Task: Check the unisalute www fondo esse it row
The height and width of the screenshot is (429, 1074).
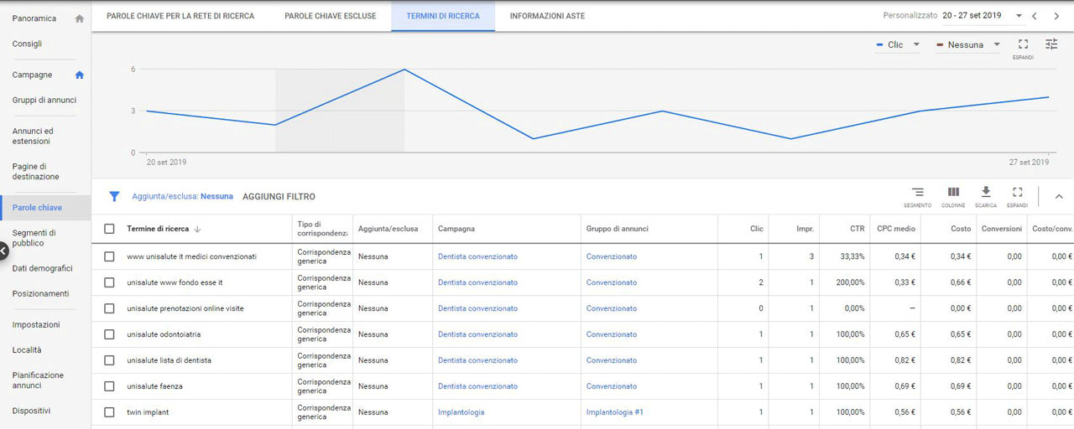Action: pyautogui.click(x=109, y=282)
